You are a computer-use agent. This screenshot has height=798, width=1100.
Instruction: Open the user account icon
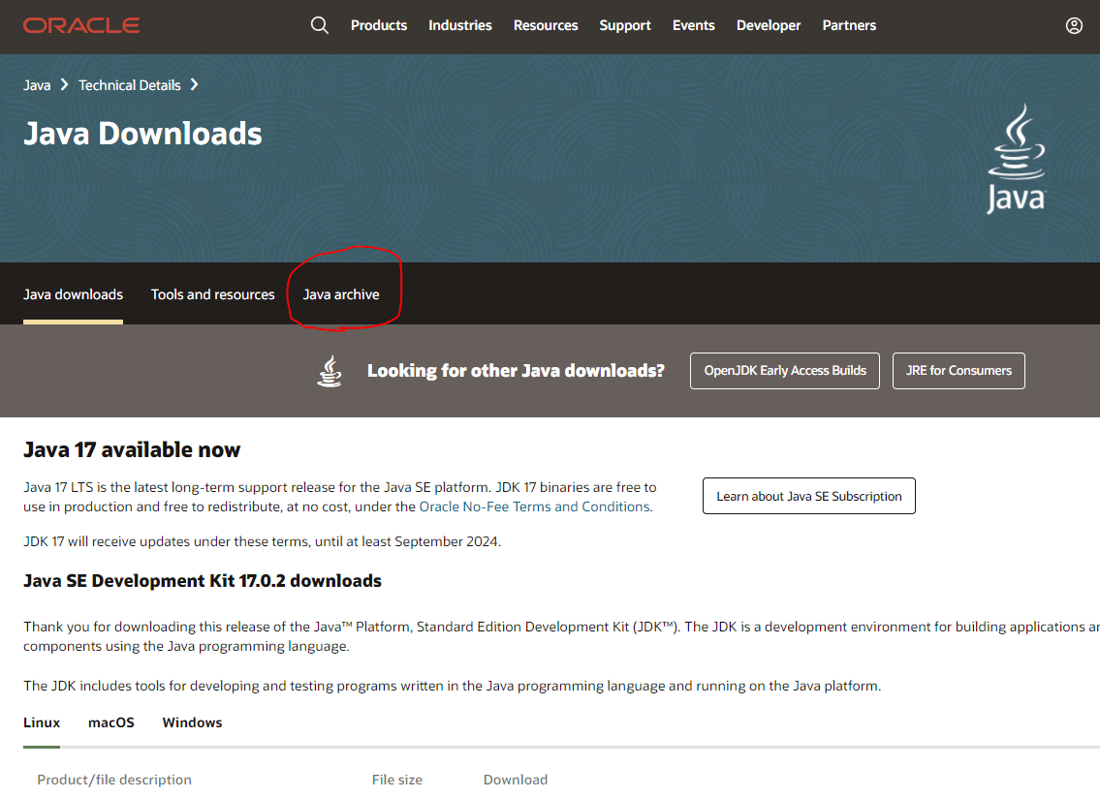[x=1074, y=26]
